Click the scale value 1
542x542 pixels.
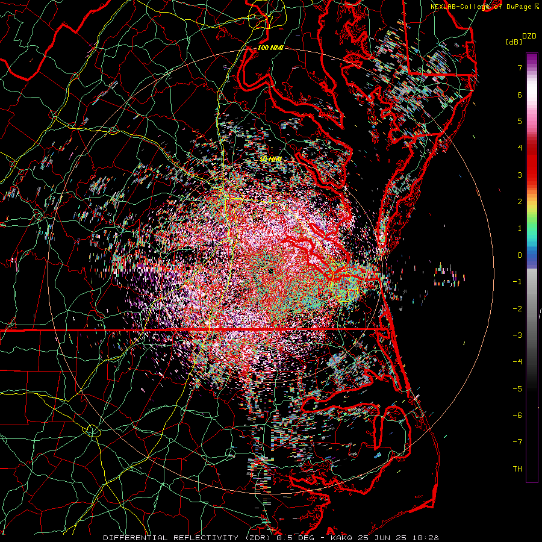(520, 228)
